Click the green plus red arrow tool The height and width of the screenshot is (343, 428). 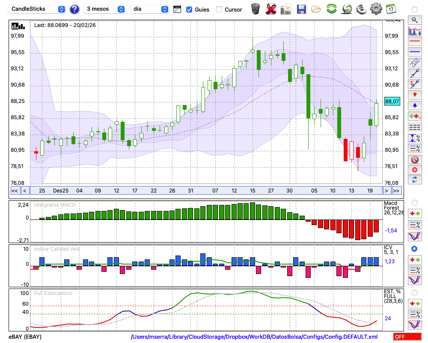click(415, 116)
